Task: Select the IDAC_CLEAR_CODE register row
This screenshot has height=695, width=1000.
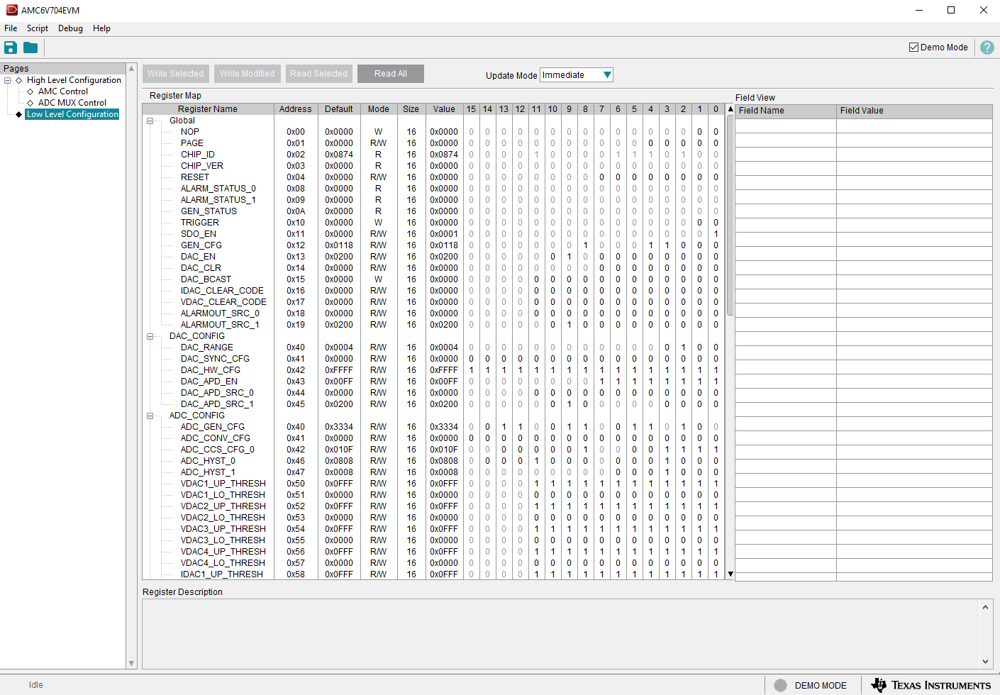Action: 433,291
